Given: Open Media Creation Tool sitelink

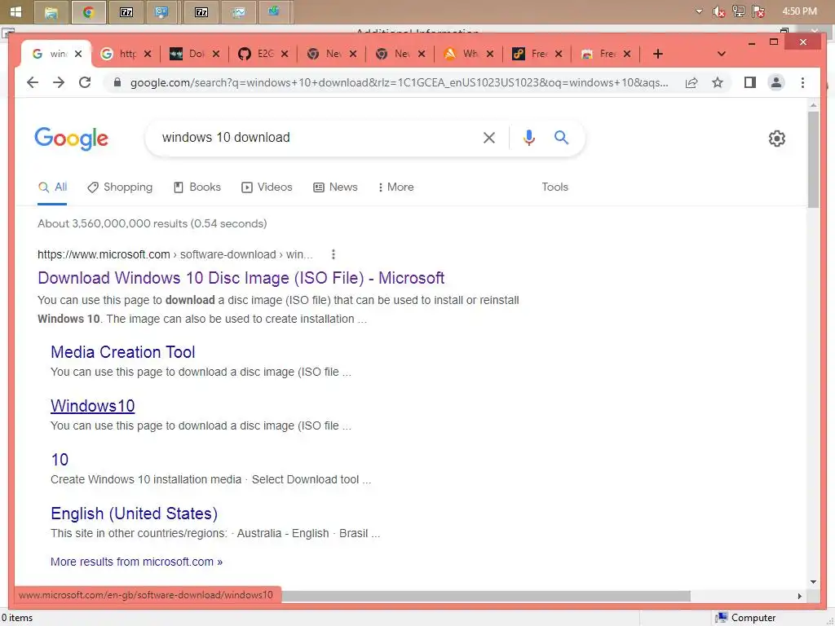Looking at the screenshot, I should (x=123, y=352).
